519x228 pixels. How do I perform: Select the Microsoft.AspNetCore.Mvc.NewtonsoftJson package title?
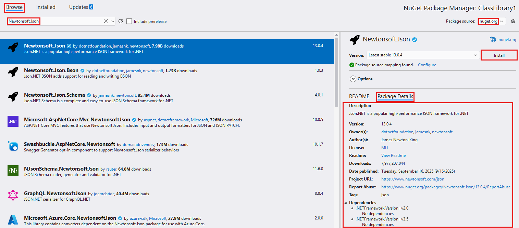click(x=77, y=120)
